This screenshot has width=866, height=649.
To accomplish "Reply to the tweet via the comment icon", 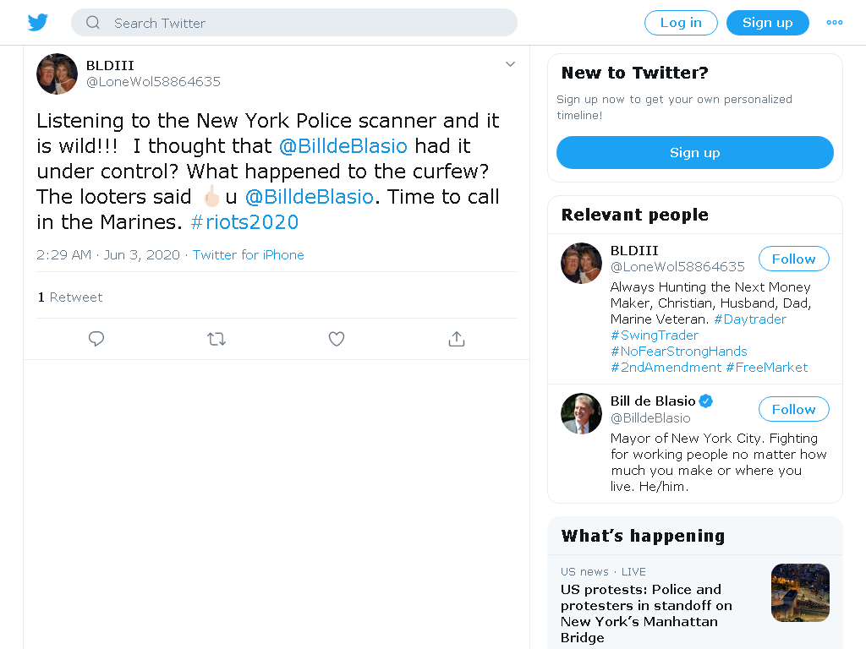I will click(96, 339).
